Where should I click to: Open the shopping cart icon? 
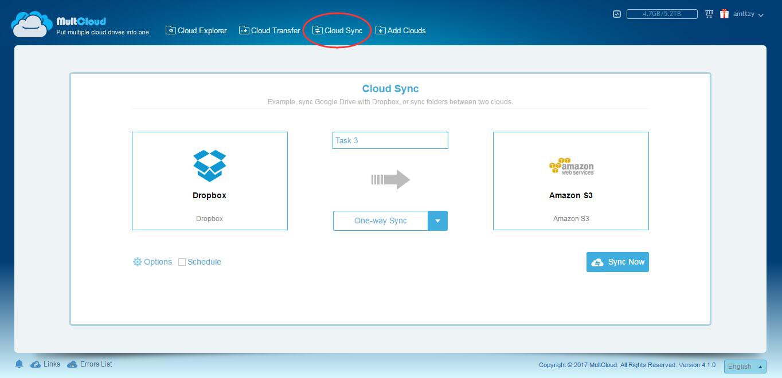709,14
